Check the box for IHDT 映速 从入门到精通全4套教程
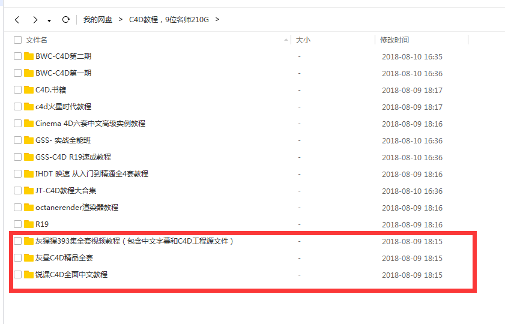This screenshot has width=505, height=324. [x=17, y=174]
